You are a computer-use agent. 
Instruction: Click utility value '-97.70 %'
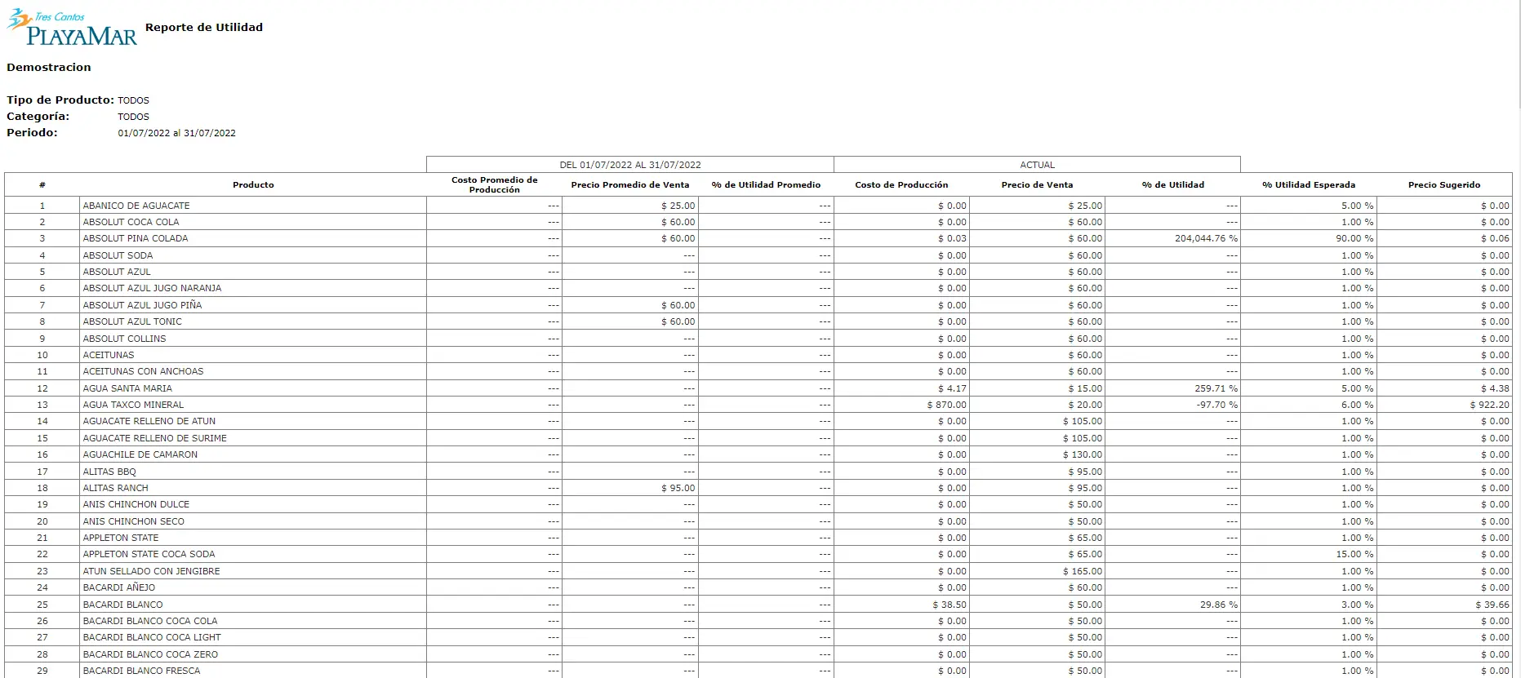(1216, 405)
